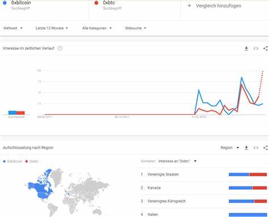Click the plus icon to add comparison
Image resolution: width=269 pixels, height=217 pixels.
coord(189,6)
